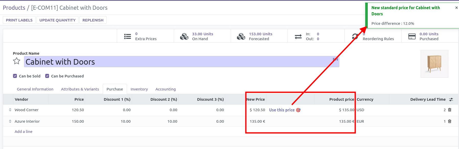Viewport: 459px width, 149px height.
Task: Add a line to vendor list
Action: coord(24,132)
